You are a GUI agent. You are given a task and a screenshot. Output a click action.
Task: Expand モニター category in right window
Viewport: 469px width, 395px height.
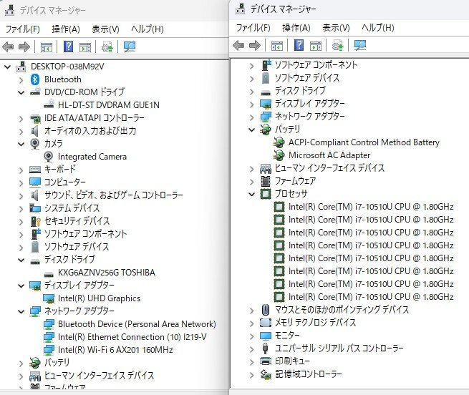(251, 336)
